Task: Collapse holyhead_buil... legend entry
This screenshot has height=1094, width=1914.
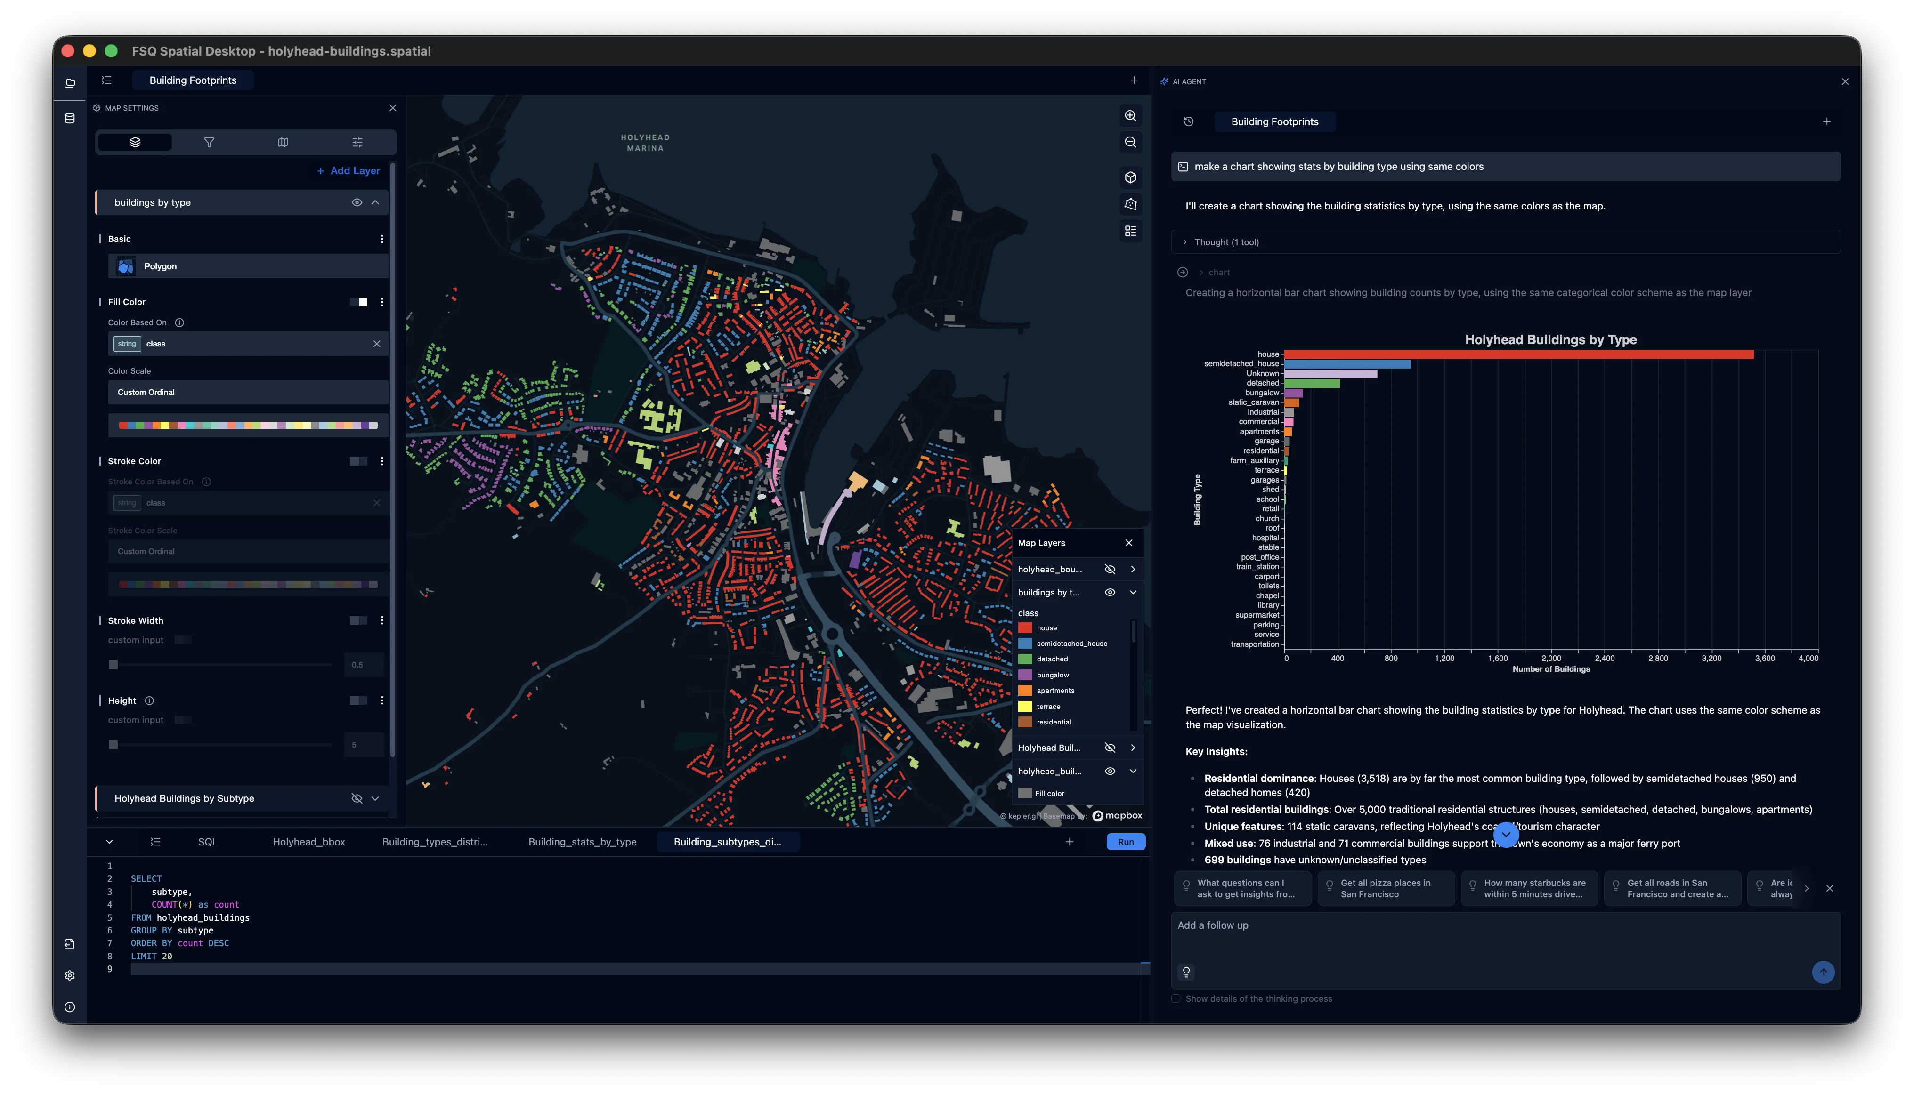Action: [1133, 772]
